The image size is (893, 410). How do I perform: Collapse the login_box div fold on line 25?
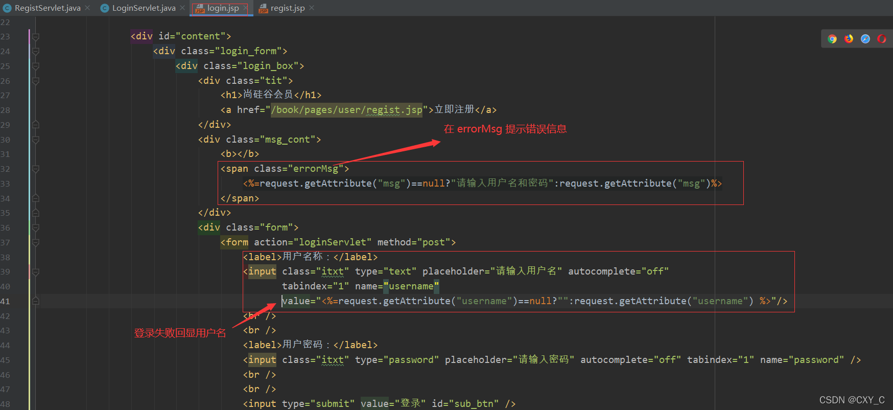pyautogui.click(x=36, y=66)
